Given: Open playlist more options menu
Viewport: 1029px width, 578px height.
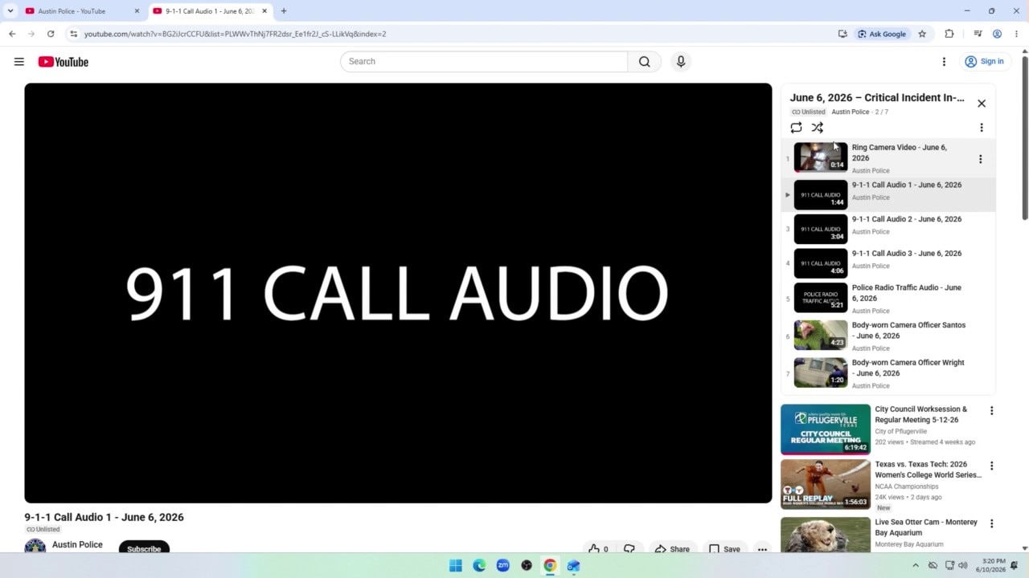Looking at the screenshot, I should pos(982,128).
